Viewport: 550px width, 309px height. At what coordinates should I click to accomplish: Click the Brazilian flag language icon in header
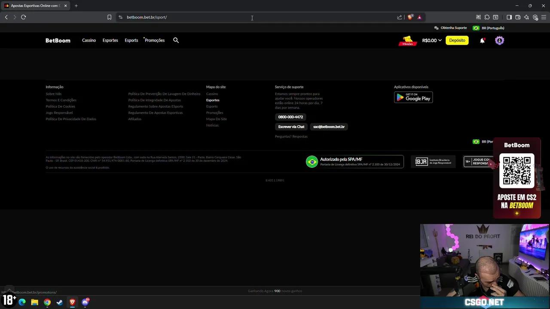pos(476,27)
